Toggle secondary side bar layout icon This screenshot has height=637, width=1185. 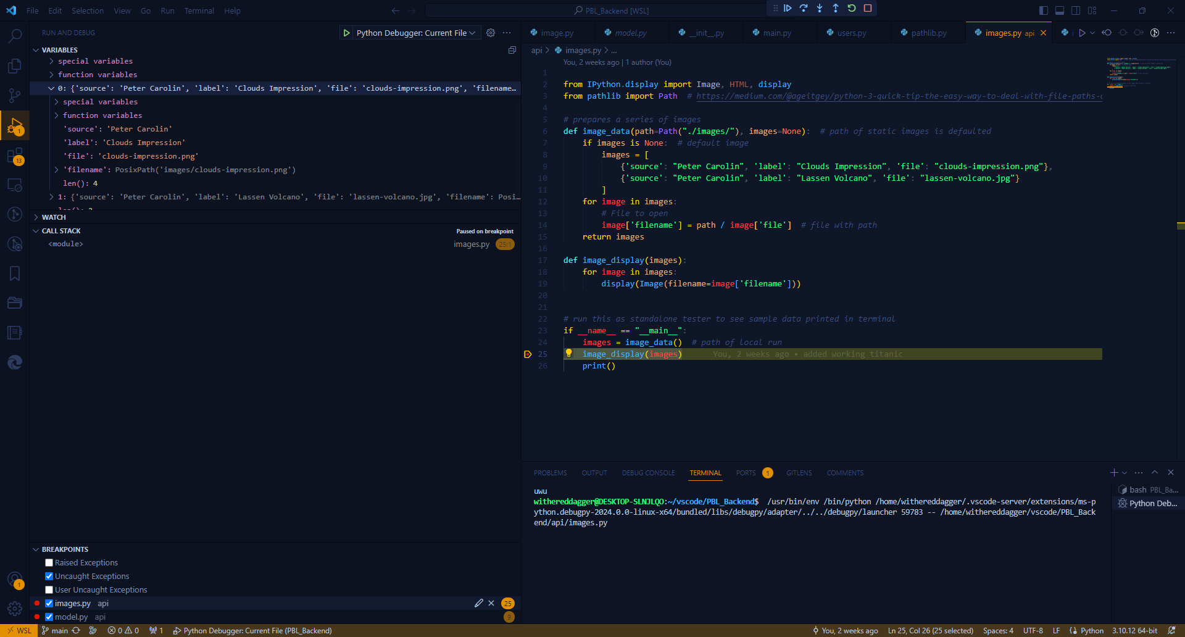(1076, 10)
